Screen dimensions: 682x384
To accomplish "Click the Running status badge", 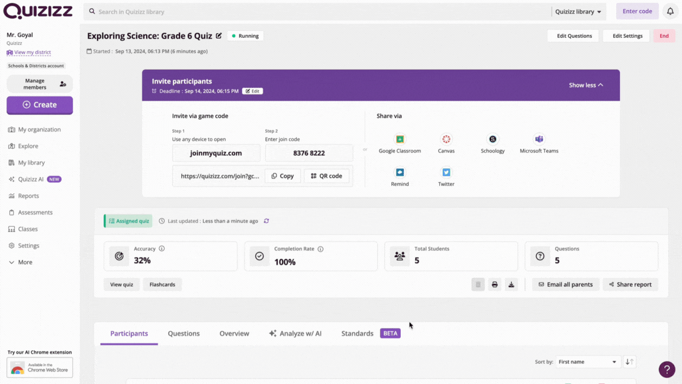I will tap(245, 36).
